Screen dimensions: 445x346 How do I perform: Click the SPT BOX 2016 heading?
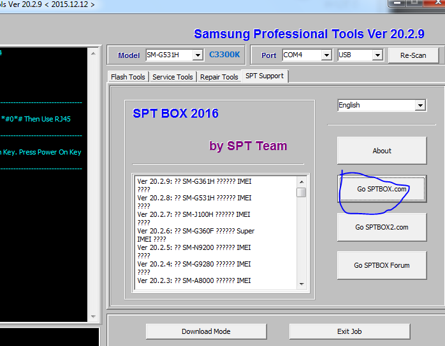(176, 113)
